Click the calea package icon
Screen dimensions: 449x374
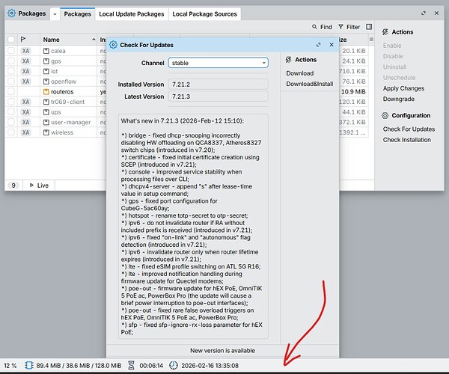pyautogui.click(x=46, y=51)
